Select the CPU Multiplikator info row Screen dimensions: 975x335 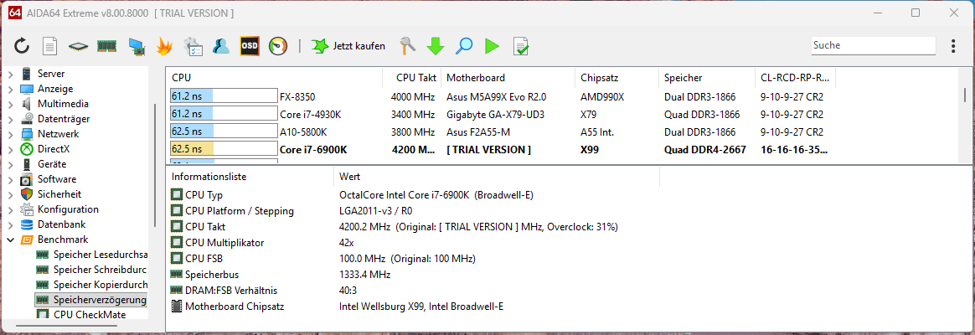click(x=414, y=242)
